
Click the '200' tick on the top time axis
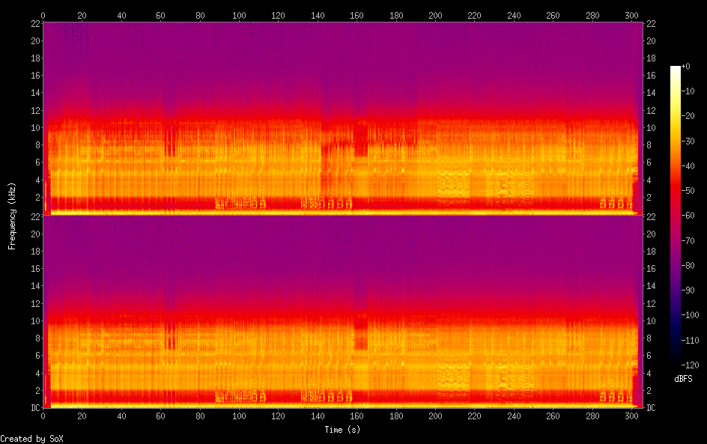(435, 15)
